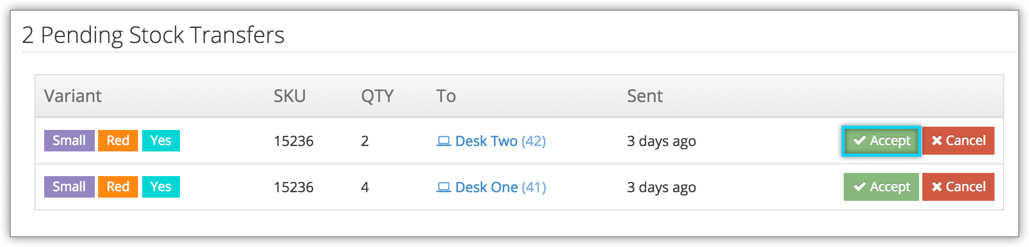Click the Variant column header
Viewport: 1029px width, 247px height.
tap(73, 96)
